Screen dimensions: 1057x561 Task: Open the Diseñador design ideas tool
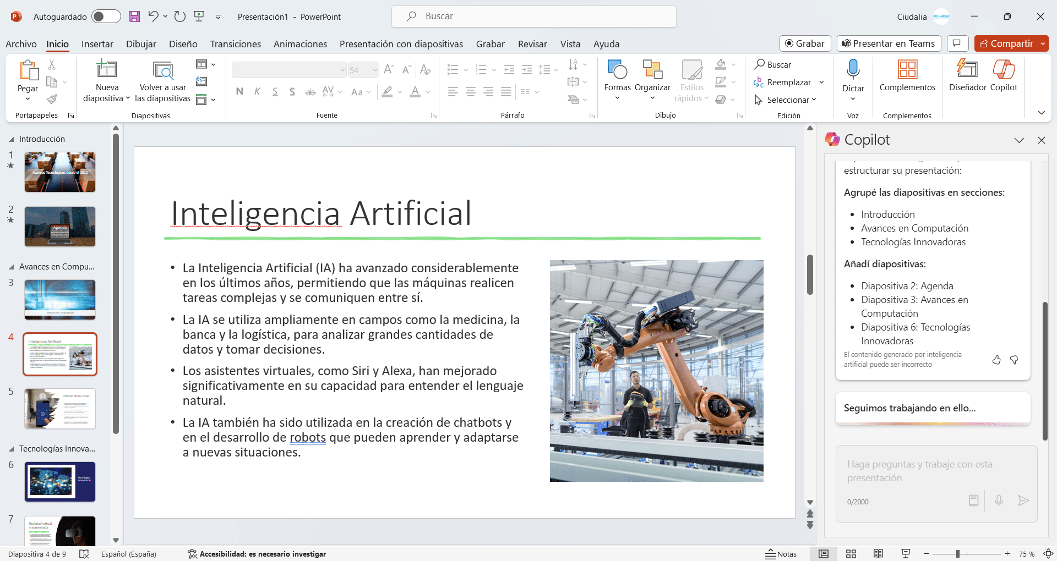967,75
